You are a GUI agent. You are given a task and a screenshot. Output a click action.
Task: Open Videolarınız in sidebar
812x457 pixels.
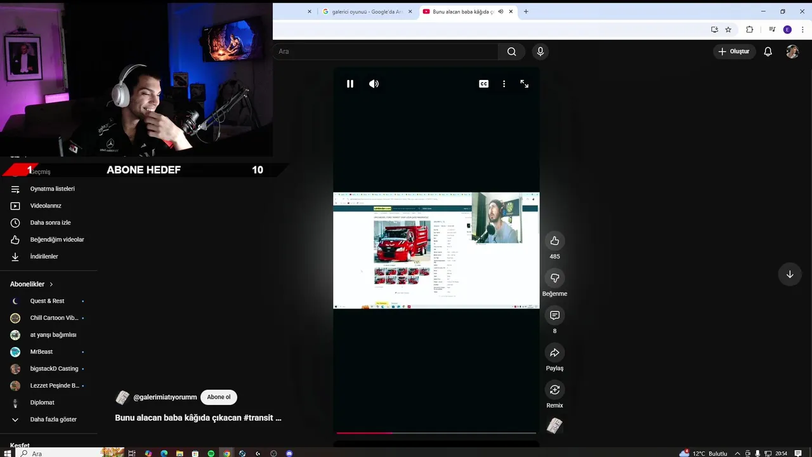click(x=49, y=206)
